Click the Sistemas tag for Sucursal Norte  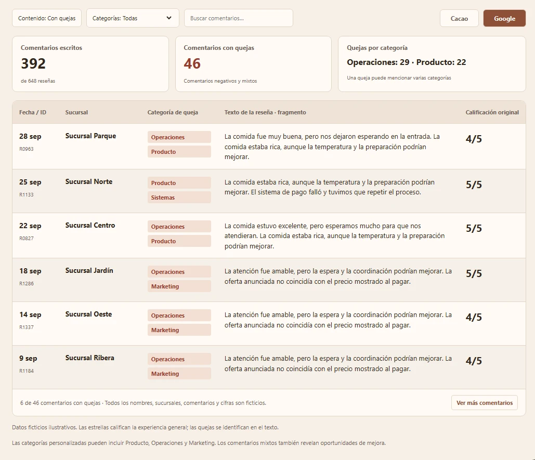179,198
